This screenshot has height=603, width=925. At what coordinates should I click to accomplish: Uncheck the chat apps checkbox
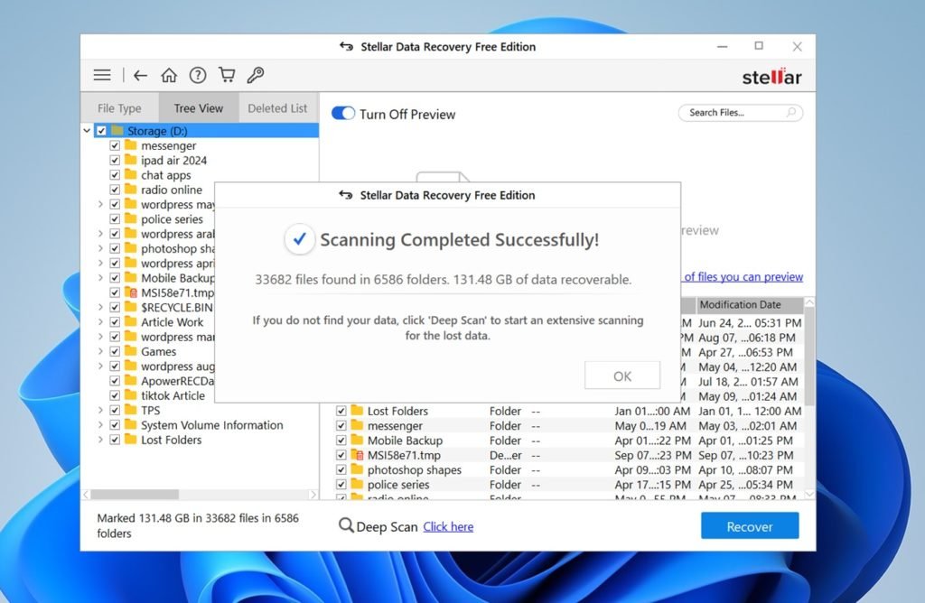pyautogui.click(x=115, y=175)
